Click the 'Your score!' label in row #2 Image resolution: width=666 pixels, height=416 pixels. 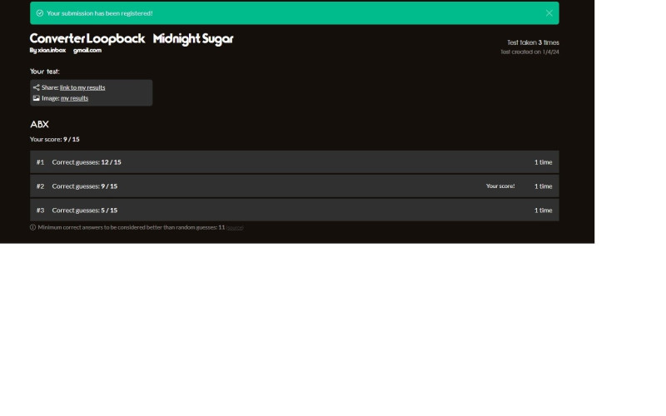(x=500, y=186)
